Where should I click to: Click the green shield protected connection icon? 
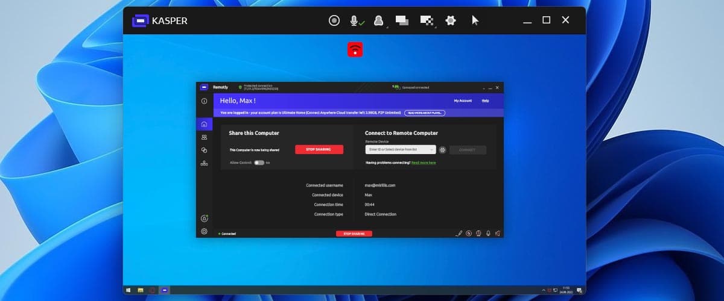(x=240, y=87)
